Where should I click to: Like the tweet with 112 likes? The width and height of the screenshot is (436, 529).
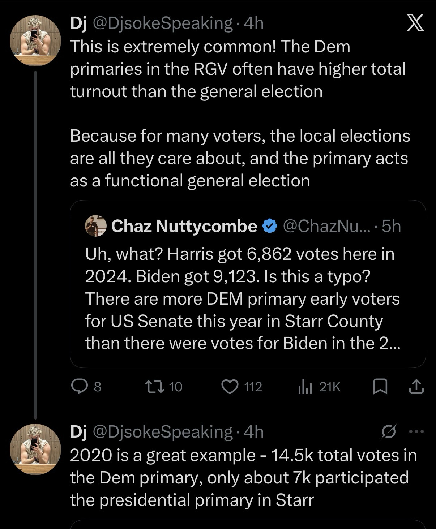[x=230, y=387]
